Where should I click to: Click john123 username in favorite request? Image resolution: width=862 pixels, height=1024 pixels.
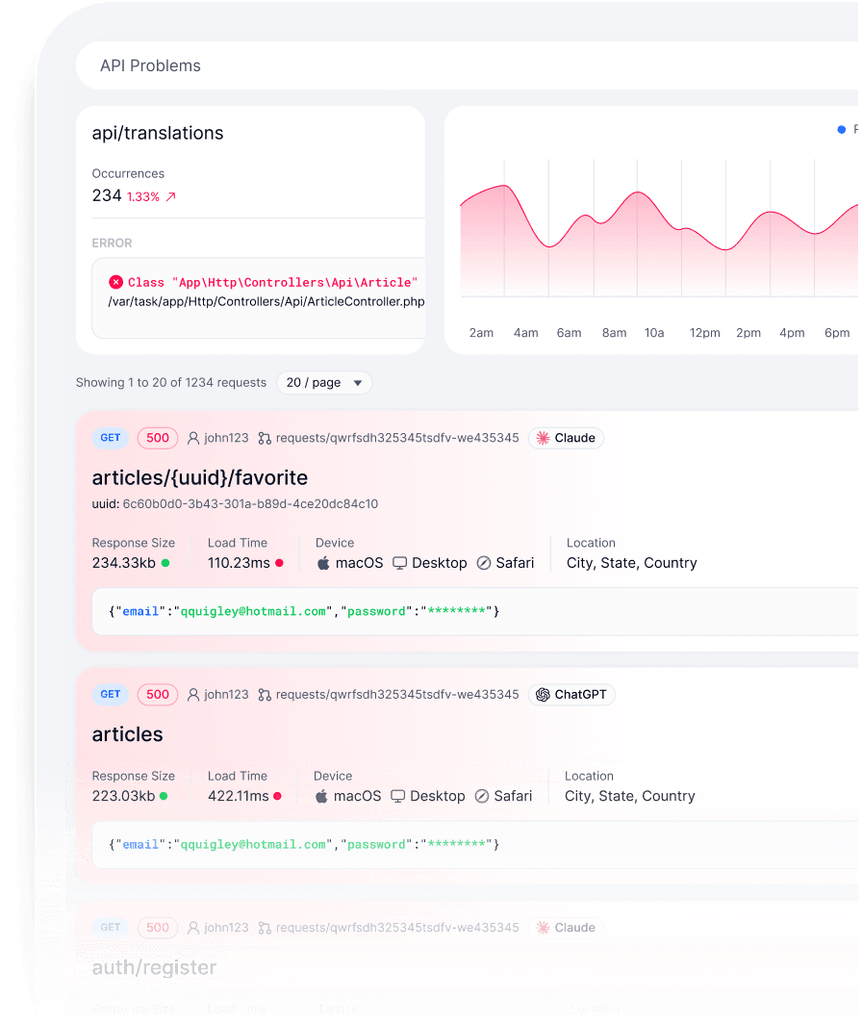coord(226,438)
